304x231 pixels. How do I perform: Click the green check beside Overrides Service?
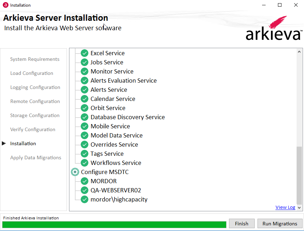click(85, 145)
